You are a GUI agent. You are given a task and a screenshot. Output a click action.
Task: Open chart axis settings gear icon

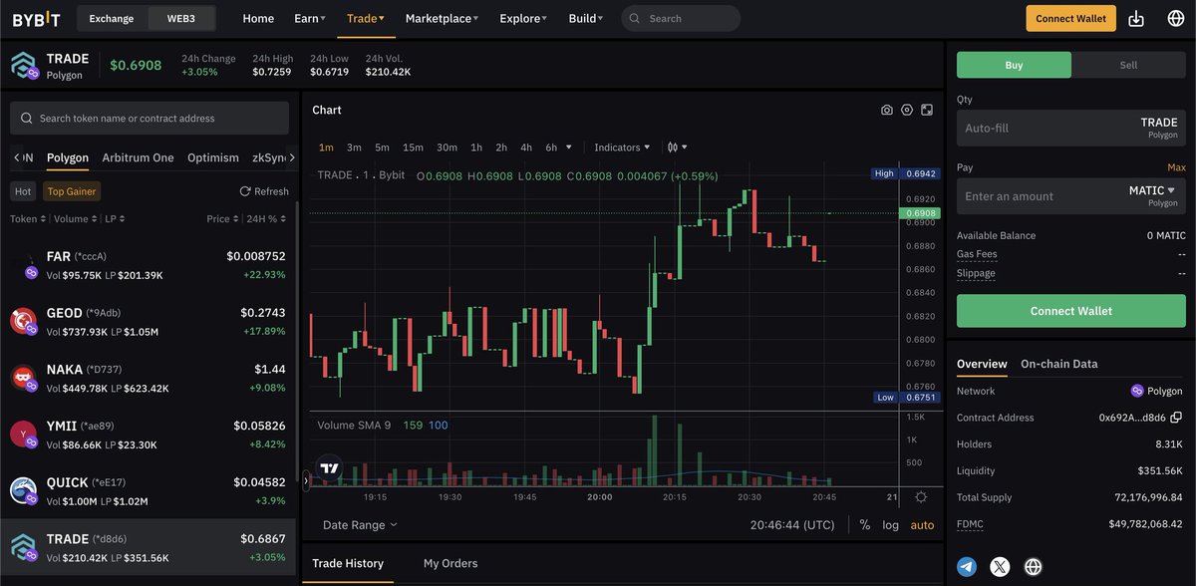click(921, 497)
